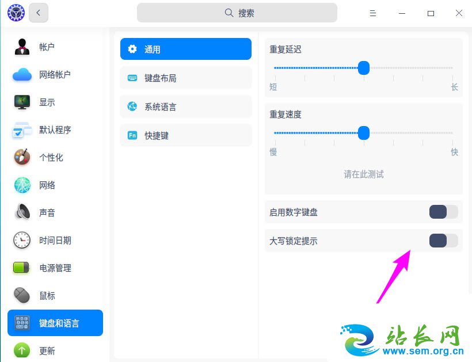Click the 默认程序 default programs icon

[x=22, y=130]
